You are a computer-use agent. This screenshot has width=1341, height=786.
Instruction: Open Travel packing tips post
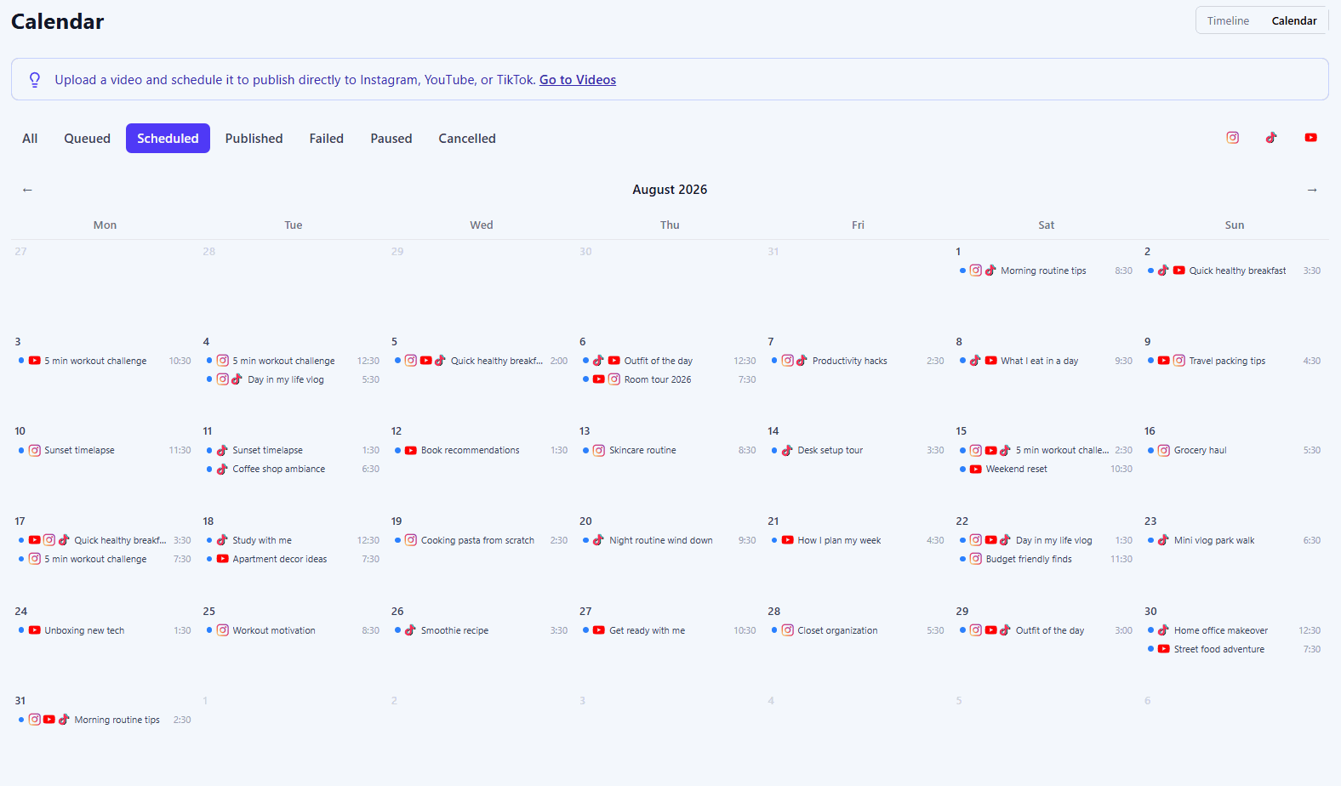click(1234, 361)
